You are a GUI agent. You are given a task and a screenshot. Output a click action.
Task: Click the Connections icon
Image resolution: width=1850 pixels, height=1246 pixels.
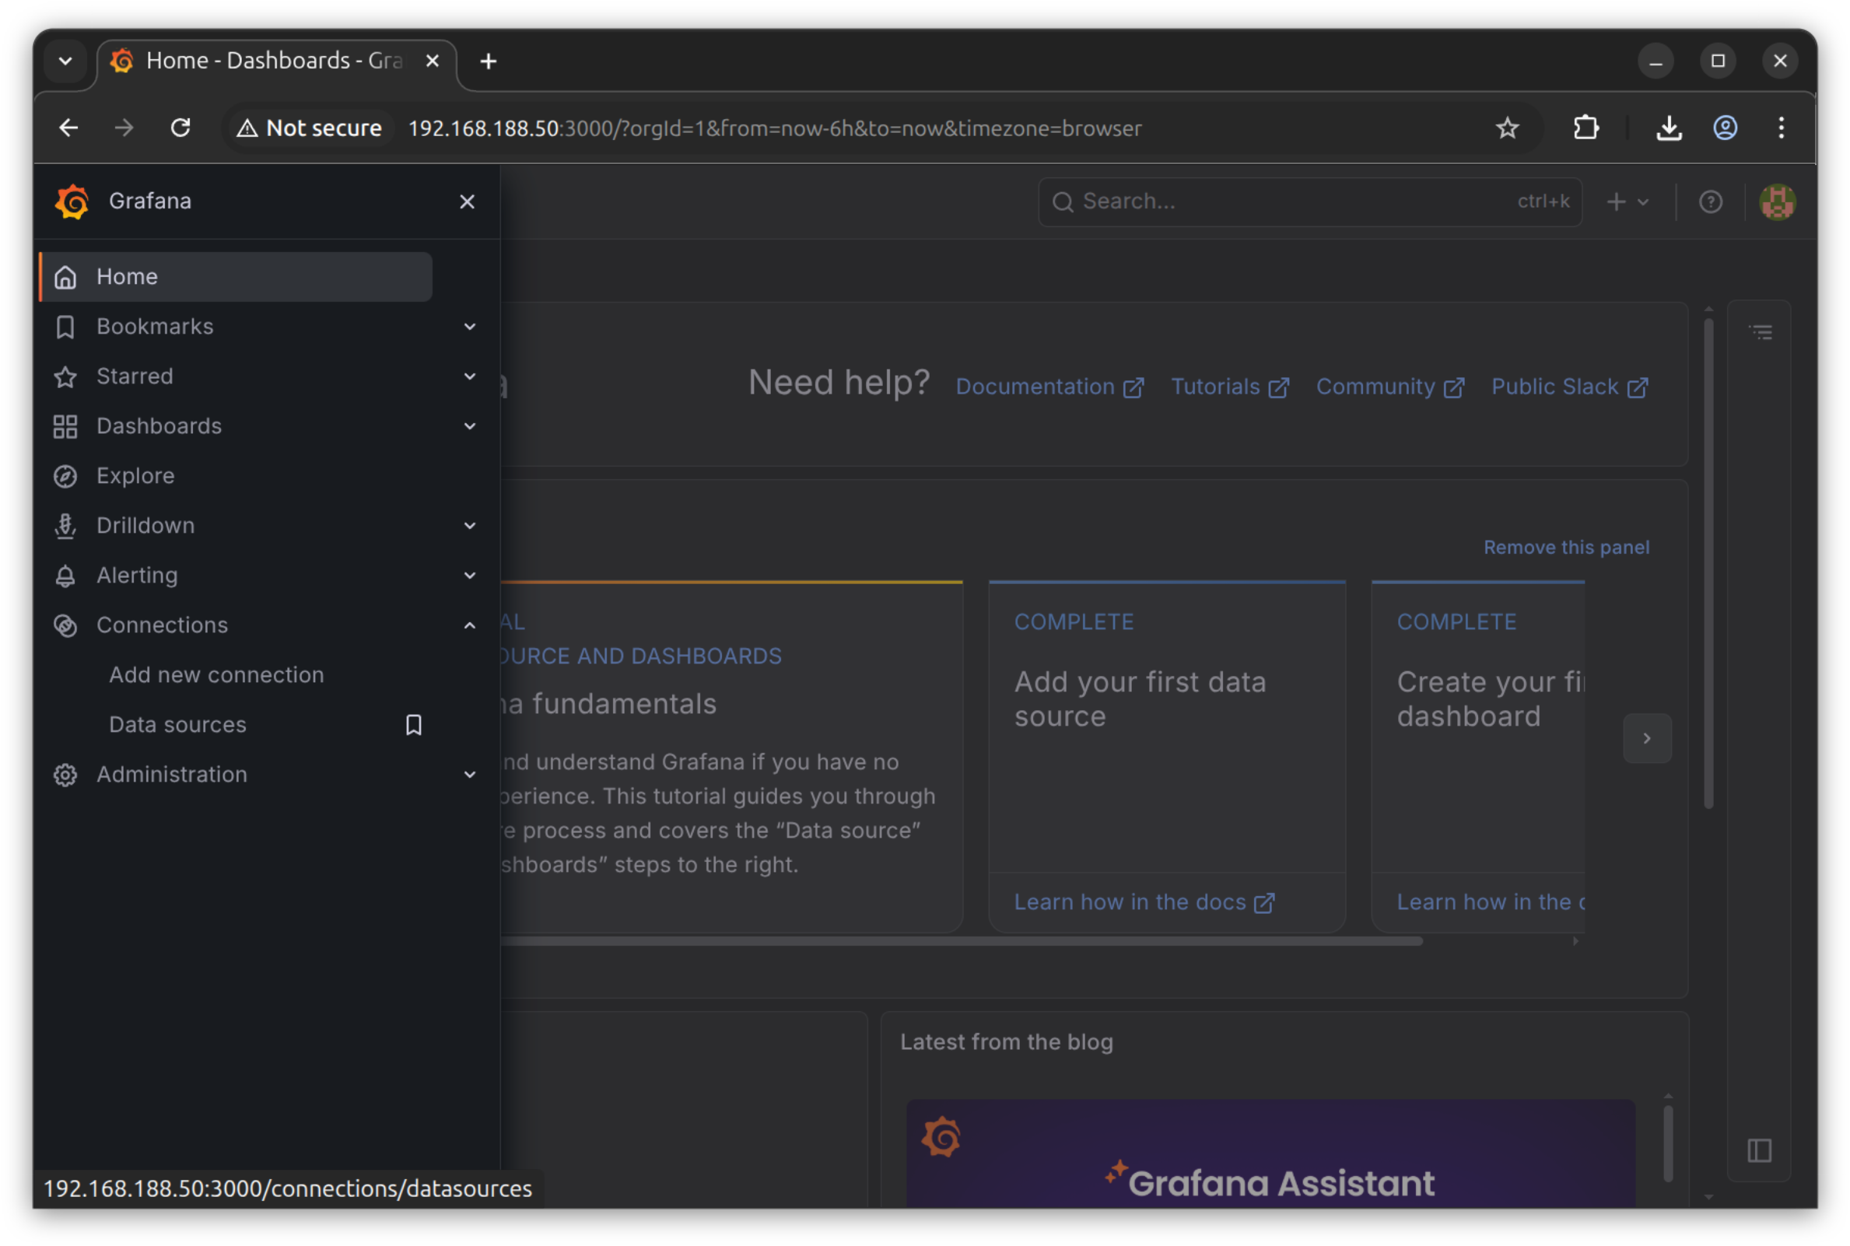coord(65,625)
